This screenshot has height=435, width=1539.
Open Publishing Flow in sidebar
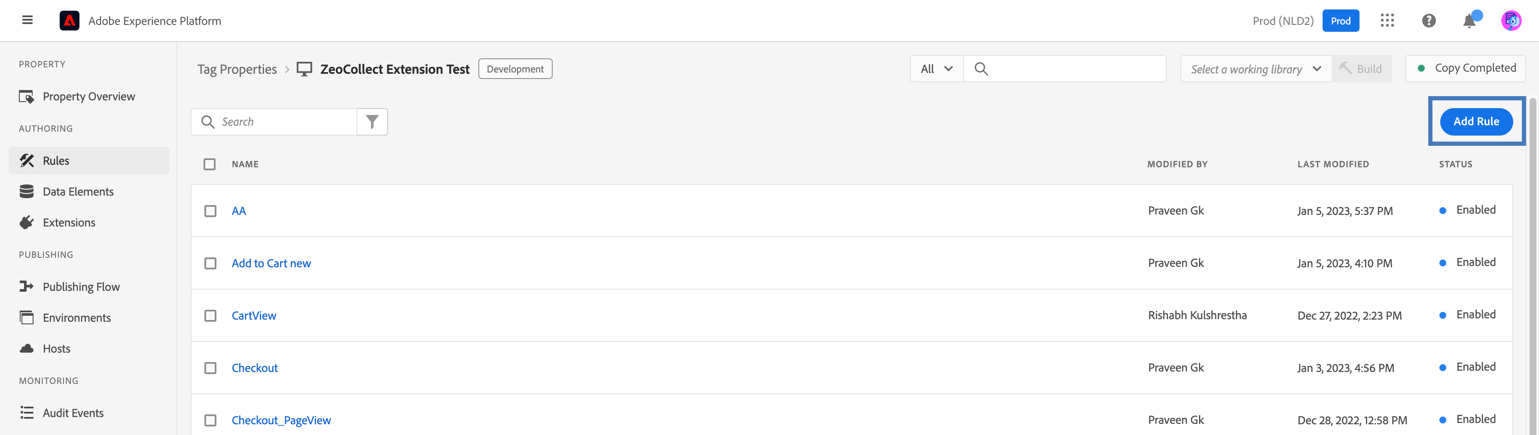tap(81, 287)
